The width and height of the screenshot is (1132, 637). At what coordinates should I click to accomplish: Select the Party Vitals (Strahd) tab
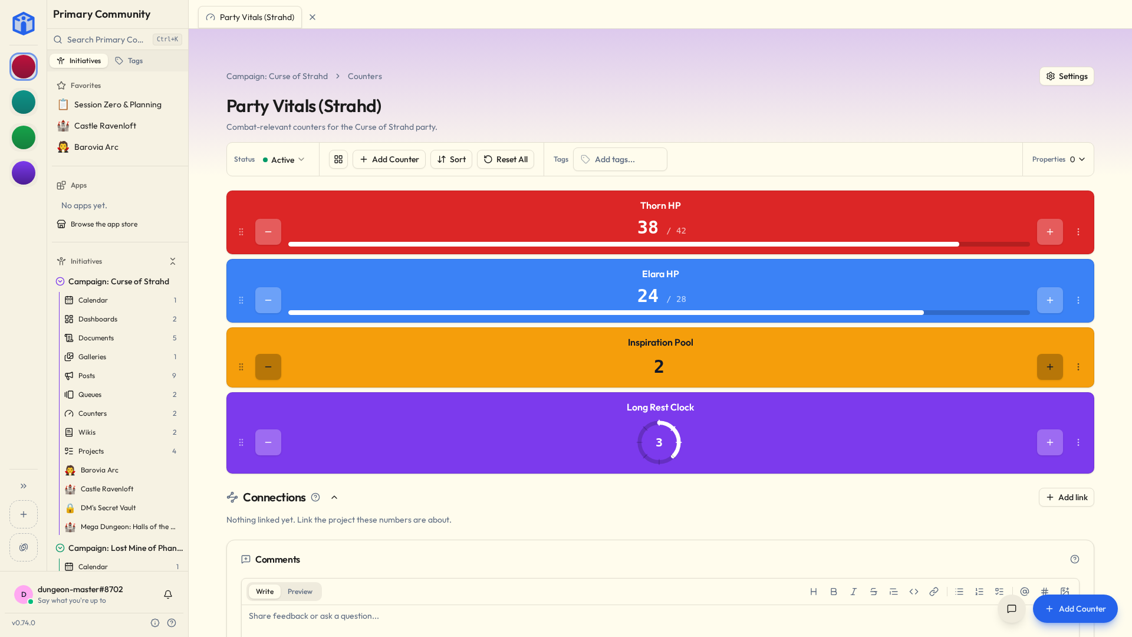[250, 17]
